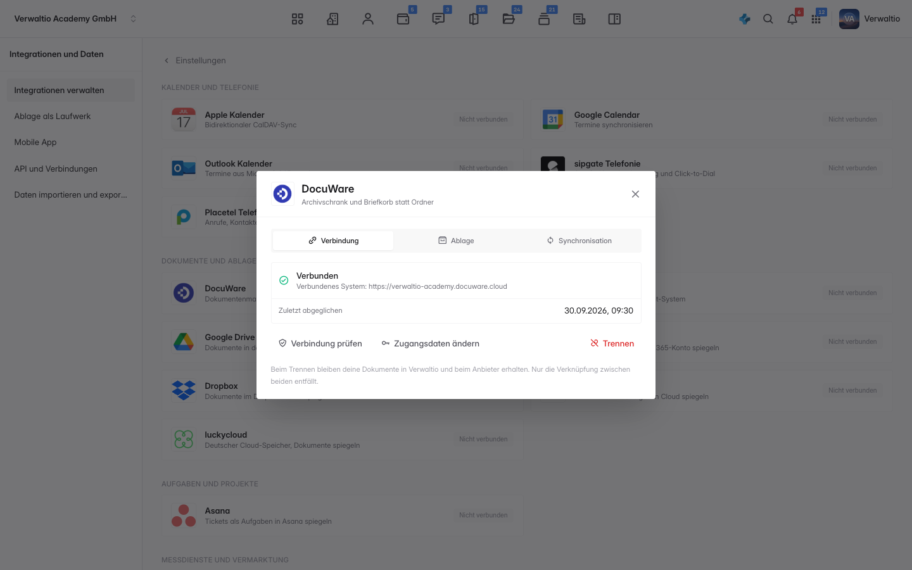Viewport: 912px width, 570px height.
Task: Open the Apple Kalender integration card
Action: [x=343, y=119]
